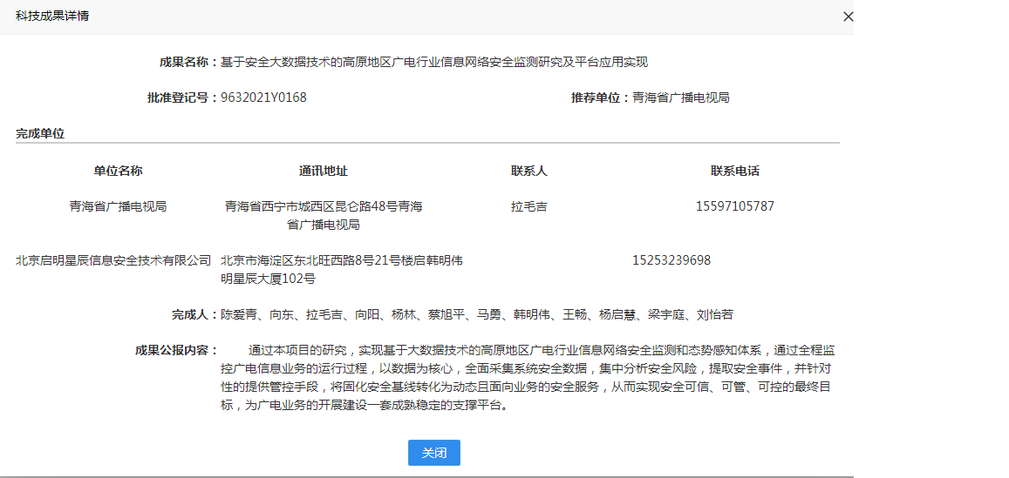This screenshot has width=1009, height=478.
Task: Close the dialog with the X icon
Action: 848,17
